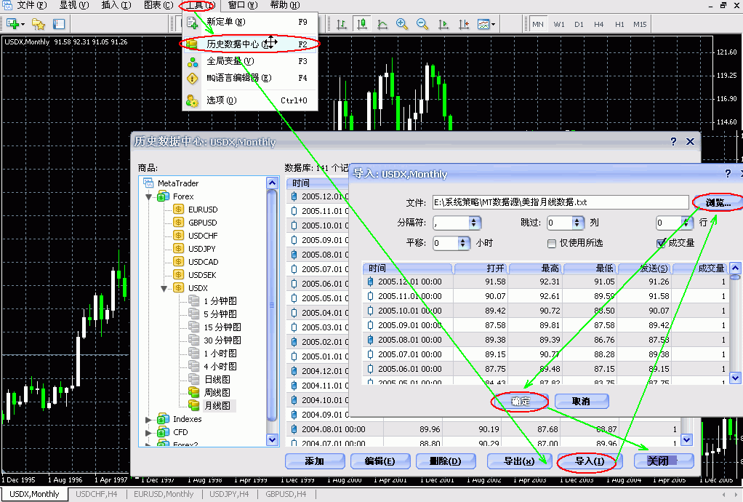Viewport: 743px width, 502px height.
Task: Open the 插入(I) menu
Action: (x=116, y=5)
